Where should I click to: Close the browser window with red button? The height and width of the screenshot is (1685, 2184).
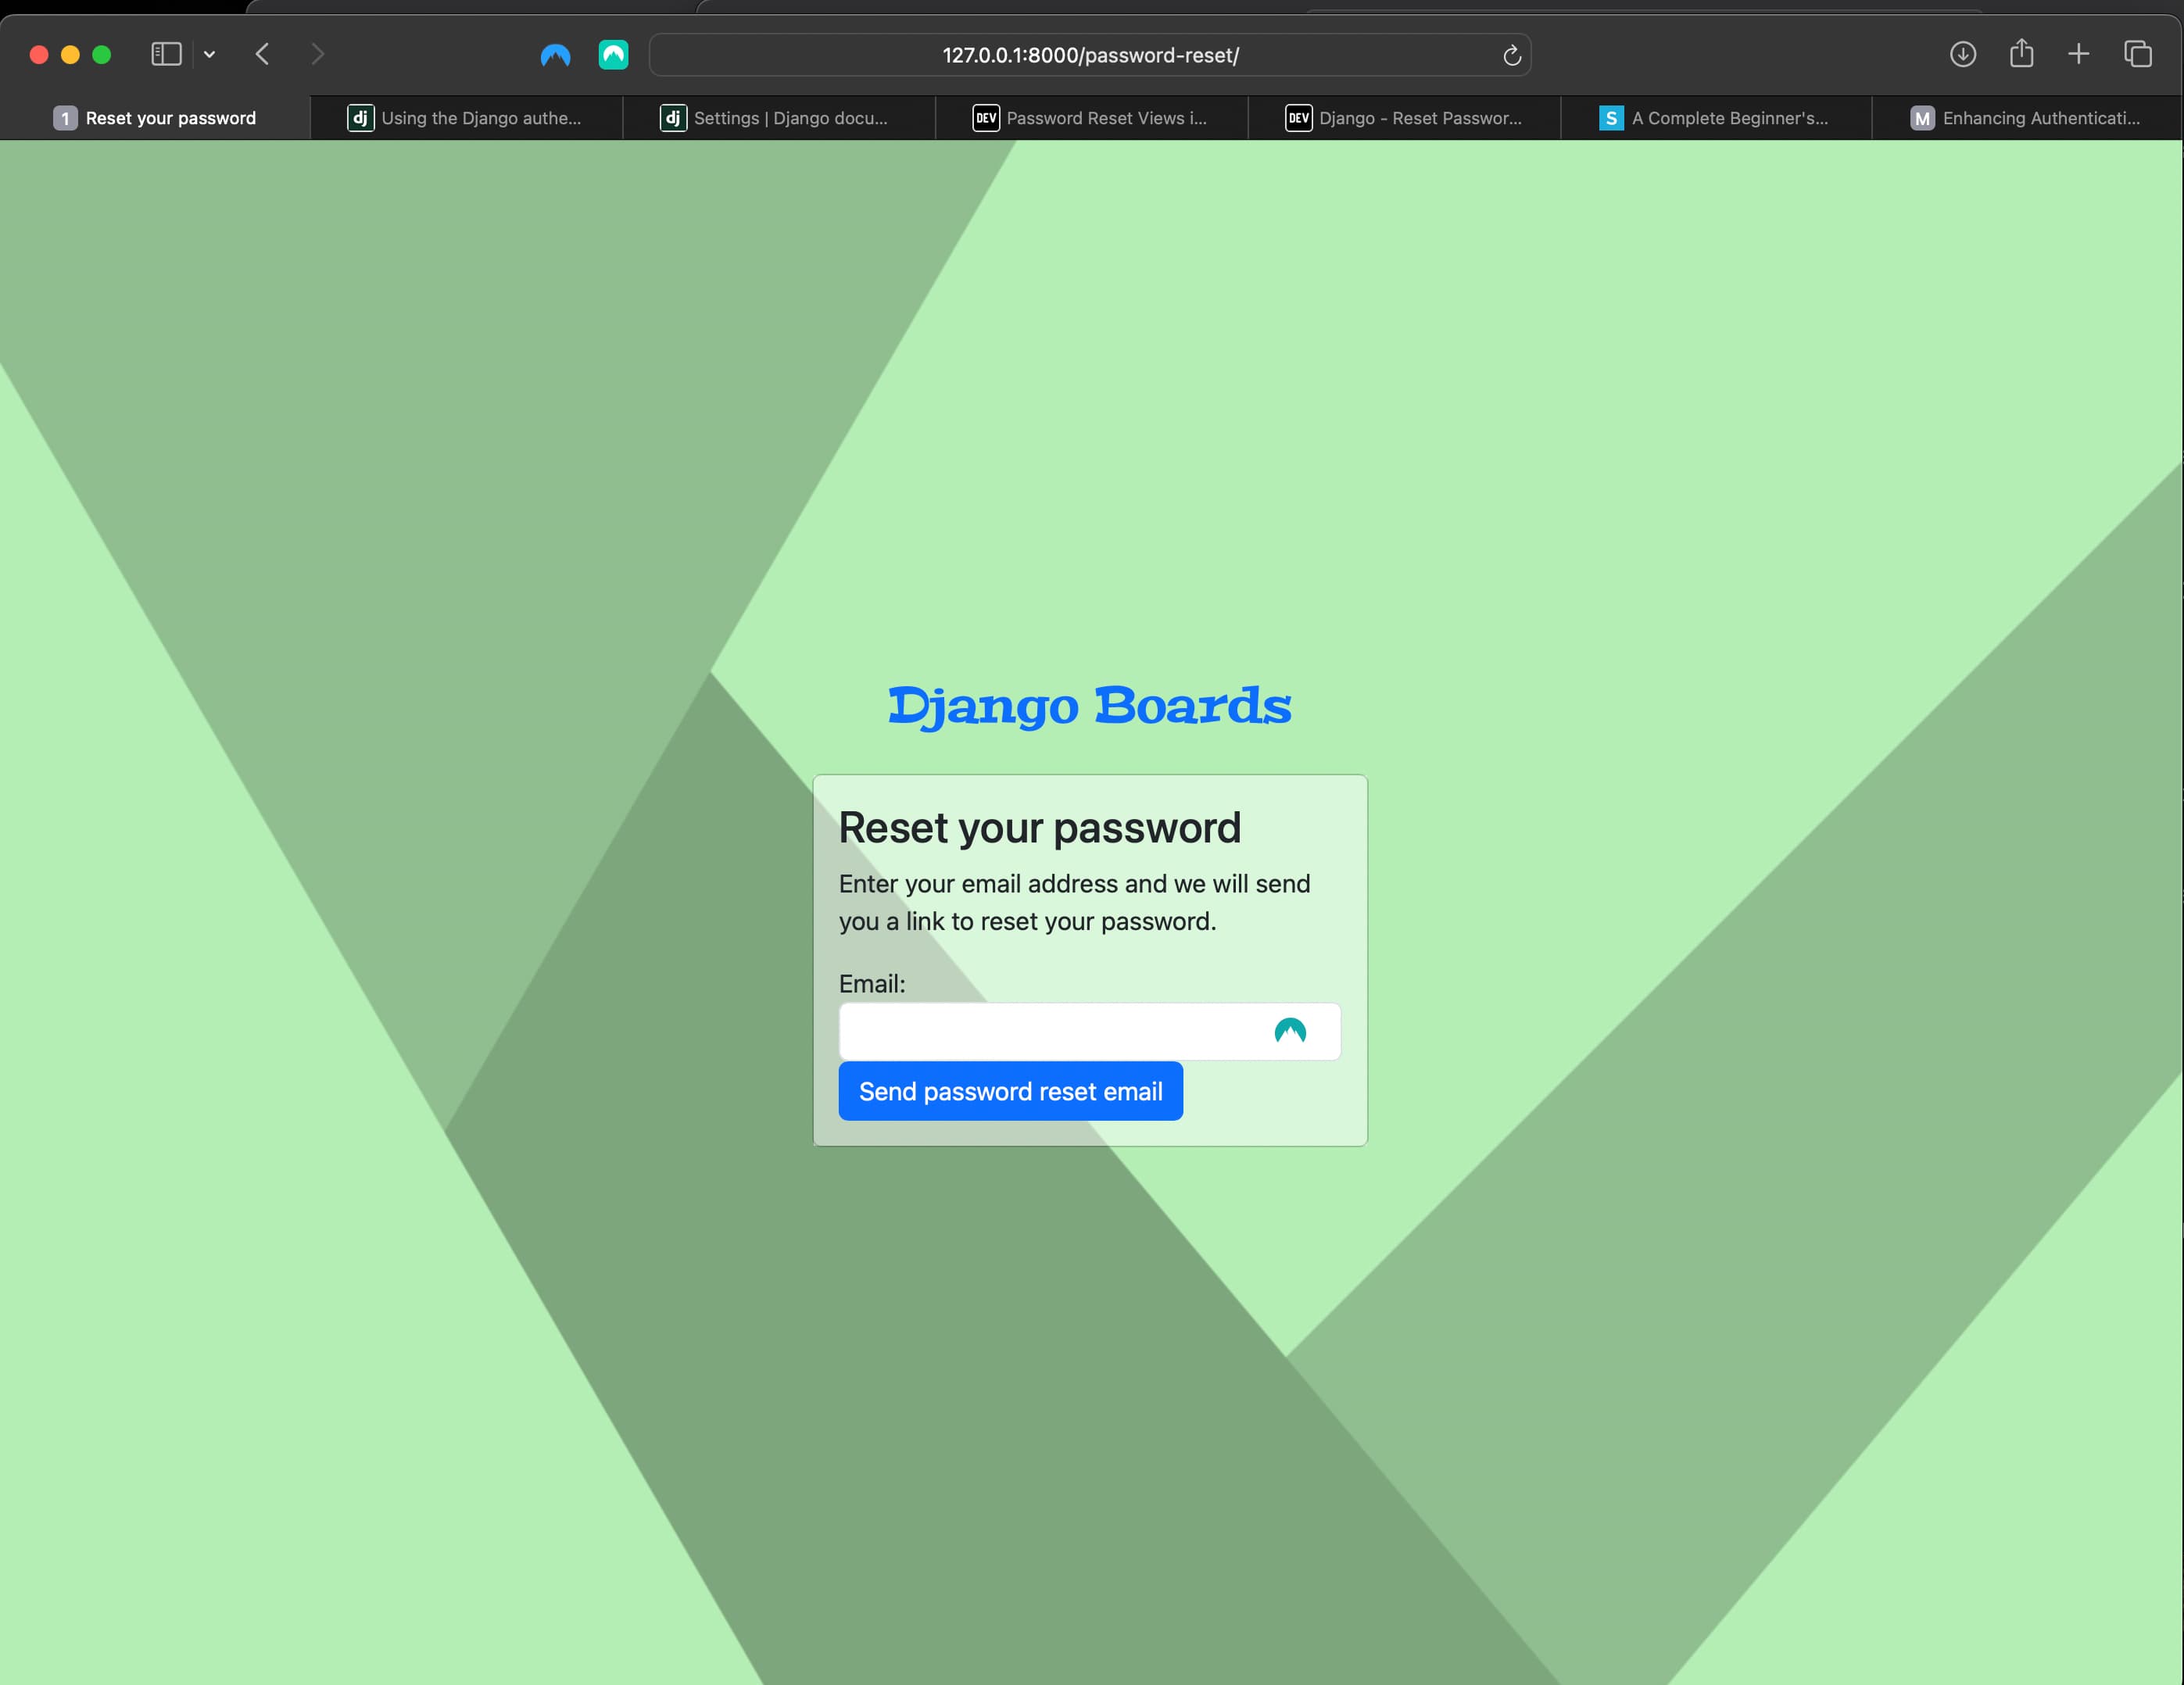click(39, 55)
